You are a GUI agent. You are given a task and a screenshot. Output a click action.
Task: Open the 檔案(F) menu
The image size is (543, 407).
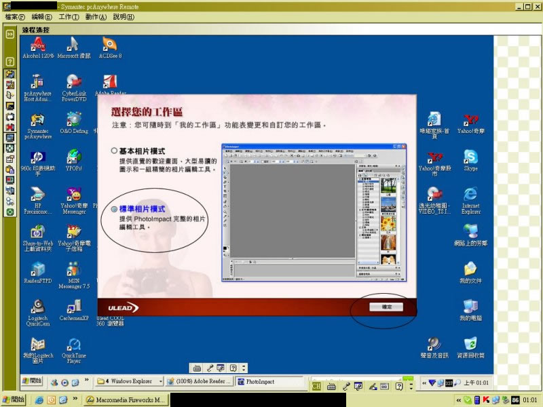(15, 17)
